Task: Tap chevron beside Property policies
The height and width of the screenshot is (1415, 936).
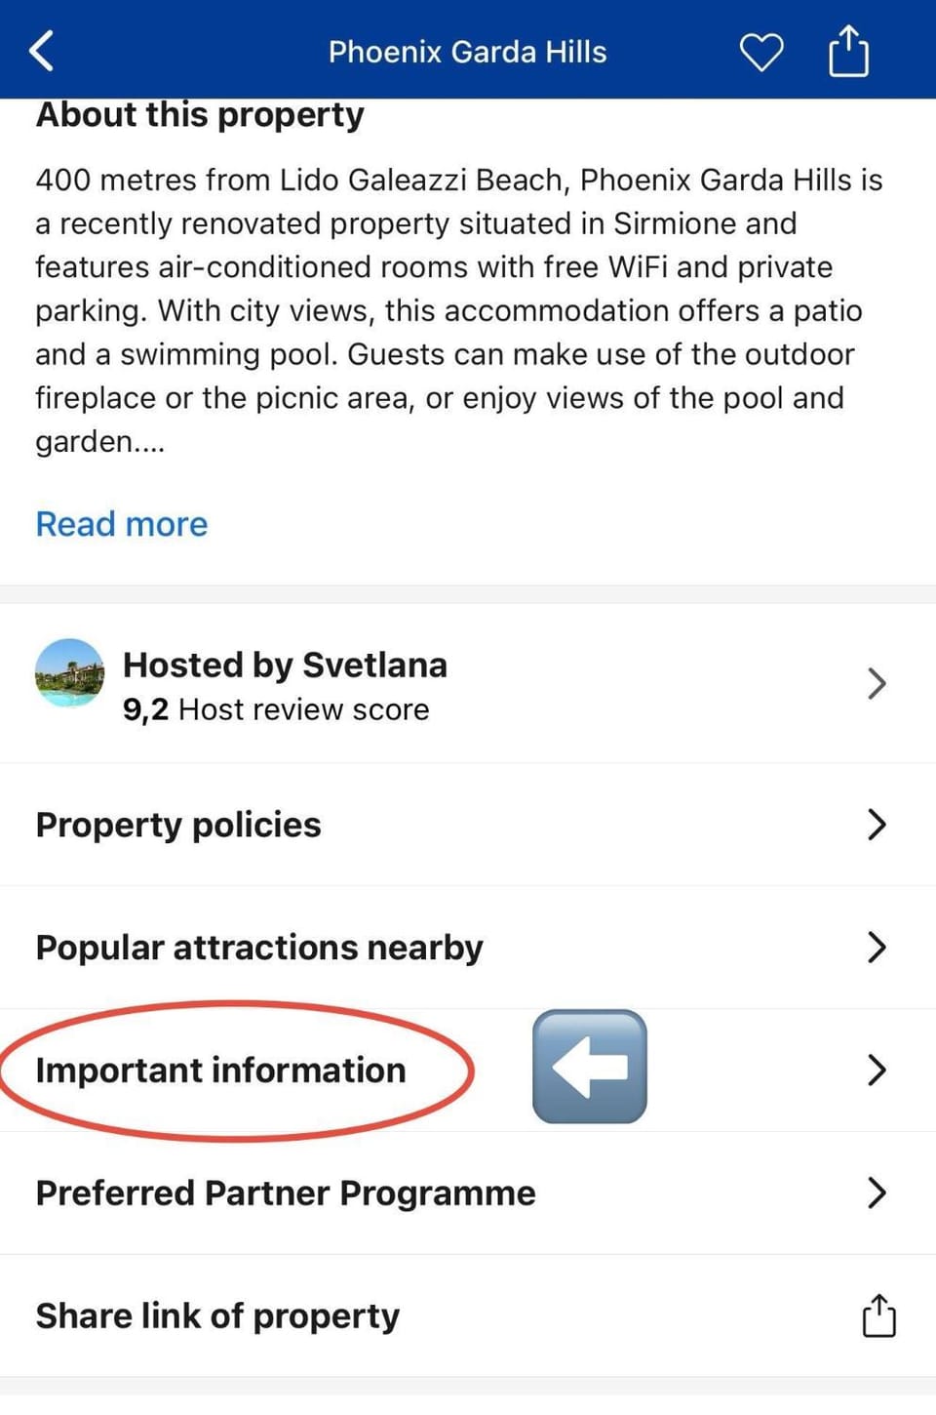Action: pos(877,825)
